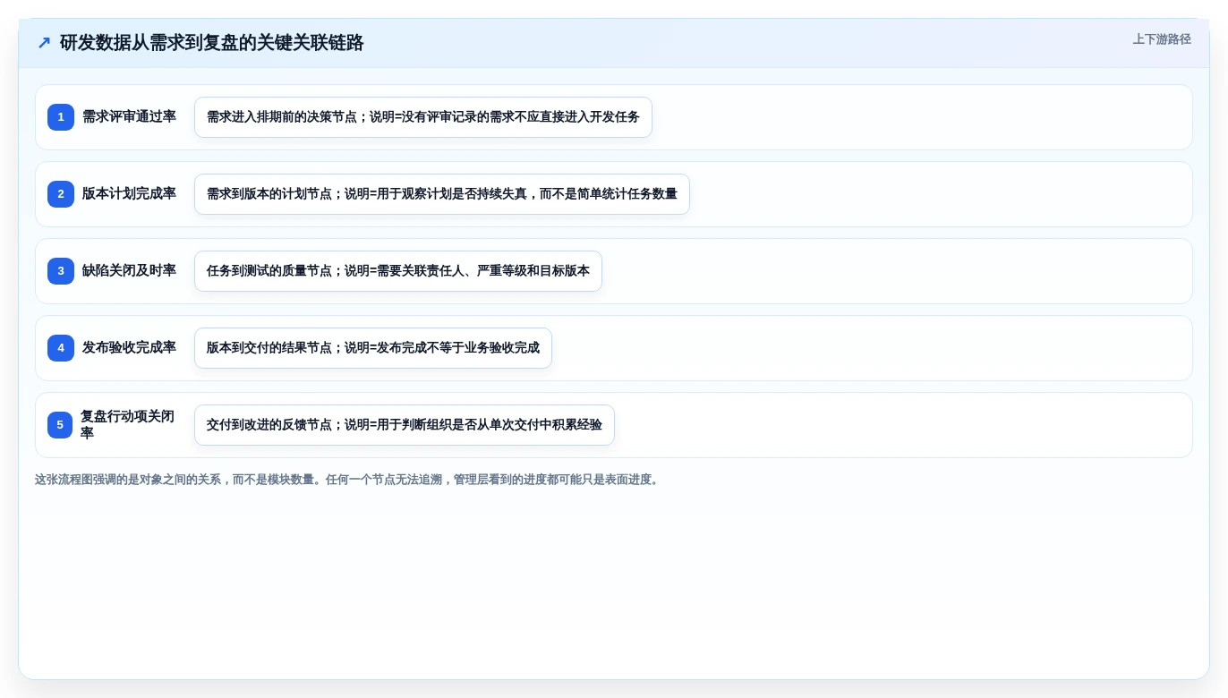
Task: Select step badge 2 for 版本计划完成率
Action: [61, 194]
